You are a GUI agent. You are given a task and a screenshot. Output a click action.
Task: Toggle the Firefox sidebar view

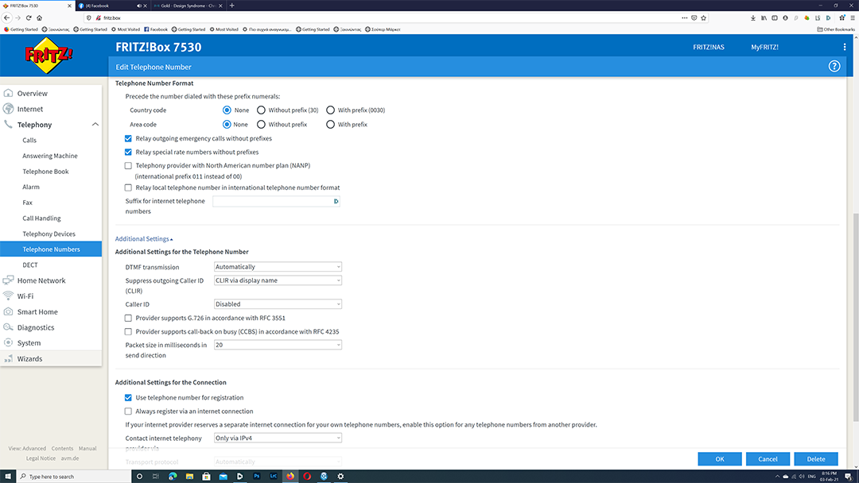click(x=774, y=17)
